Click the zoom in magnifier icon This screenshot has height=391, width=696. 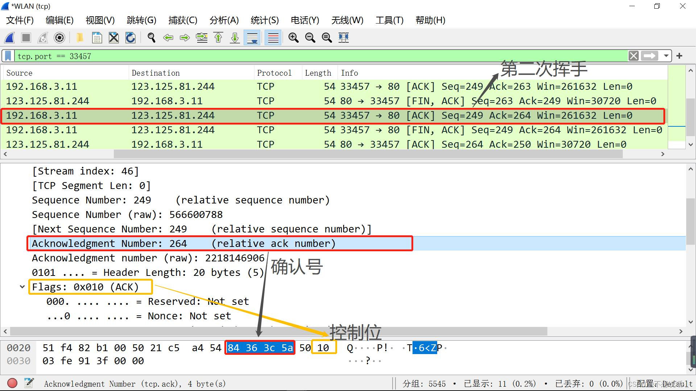point(293,38)
